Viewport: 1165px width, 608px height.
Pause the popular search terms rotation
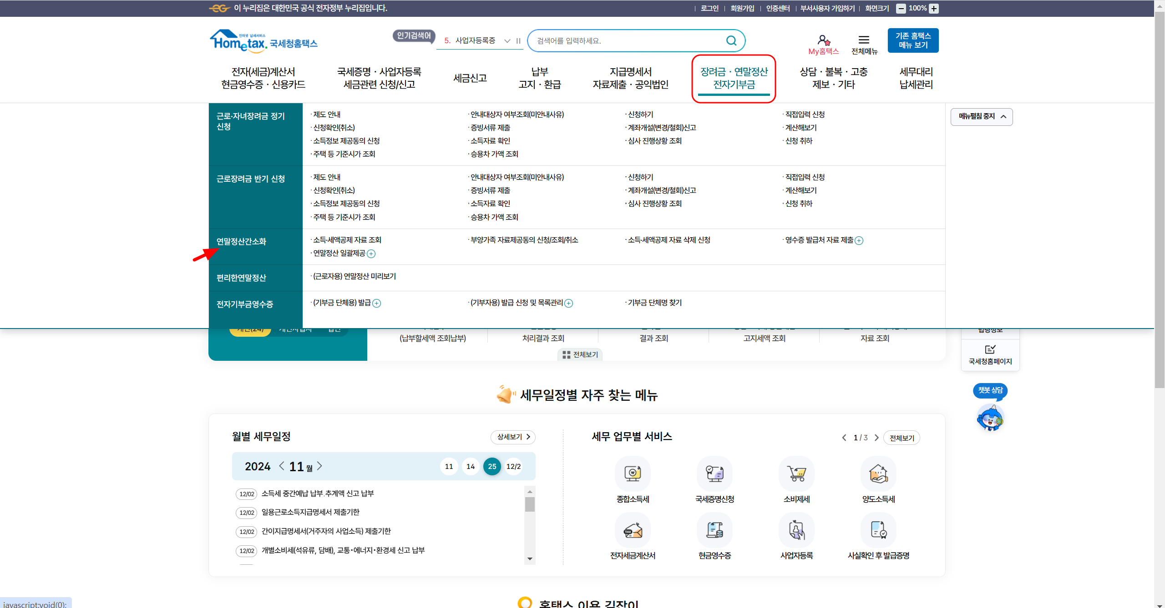pos(518,41)
